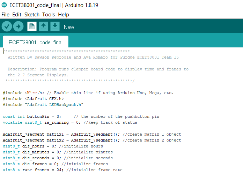The width and height of the screenshot is (243, 175).
Task: Open the File menu
Action: [x=5, y=15]
